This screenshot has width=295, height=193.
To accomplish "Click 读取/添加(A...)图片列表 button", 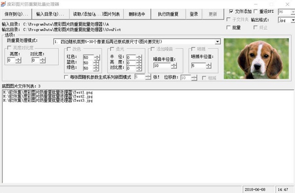I will (96, 14).
